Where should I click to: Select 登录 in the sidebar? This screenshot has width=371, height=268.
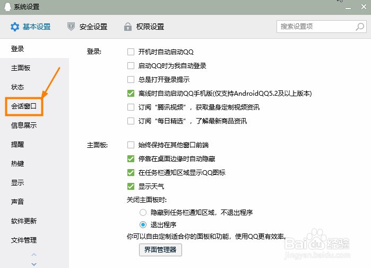[18, 49]
